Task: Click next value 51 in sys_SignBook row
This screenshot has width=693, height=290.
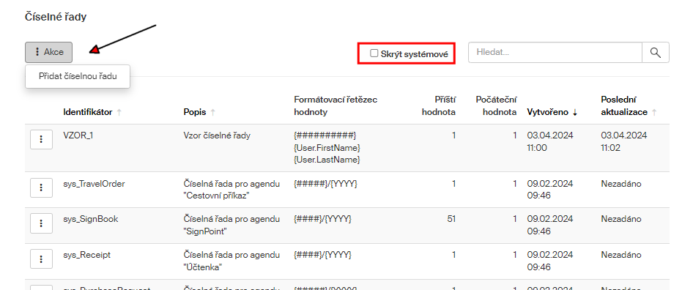Action: click(451, 219)
